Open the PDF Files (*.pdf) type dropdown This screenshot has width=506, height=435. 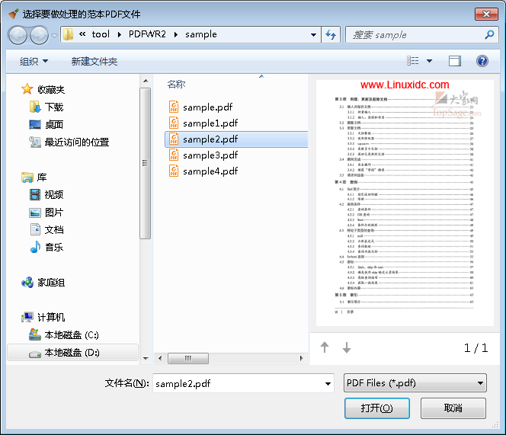point(415,383)
